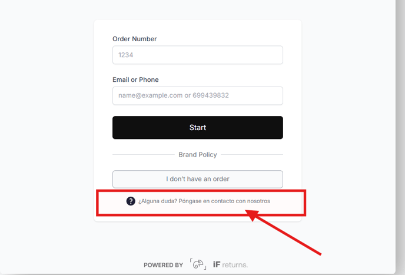Click the red arrow annotation tip
This screenshot has width=405, height=275.
point(247,212)
